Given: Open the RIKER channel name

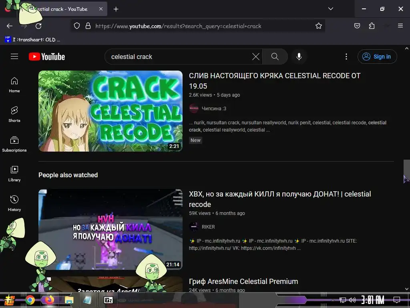Looking at the screenshot, I should [208, 227].
